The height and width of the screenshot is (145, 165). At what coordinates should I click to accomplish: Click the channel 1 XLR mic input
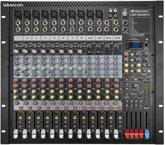pos(18,14)
